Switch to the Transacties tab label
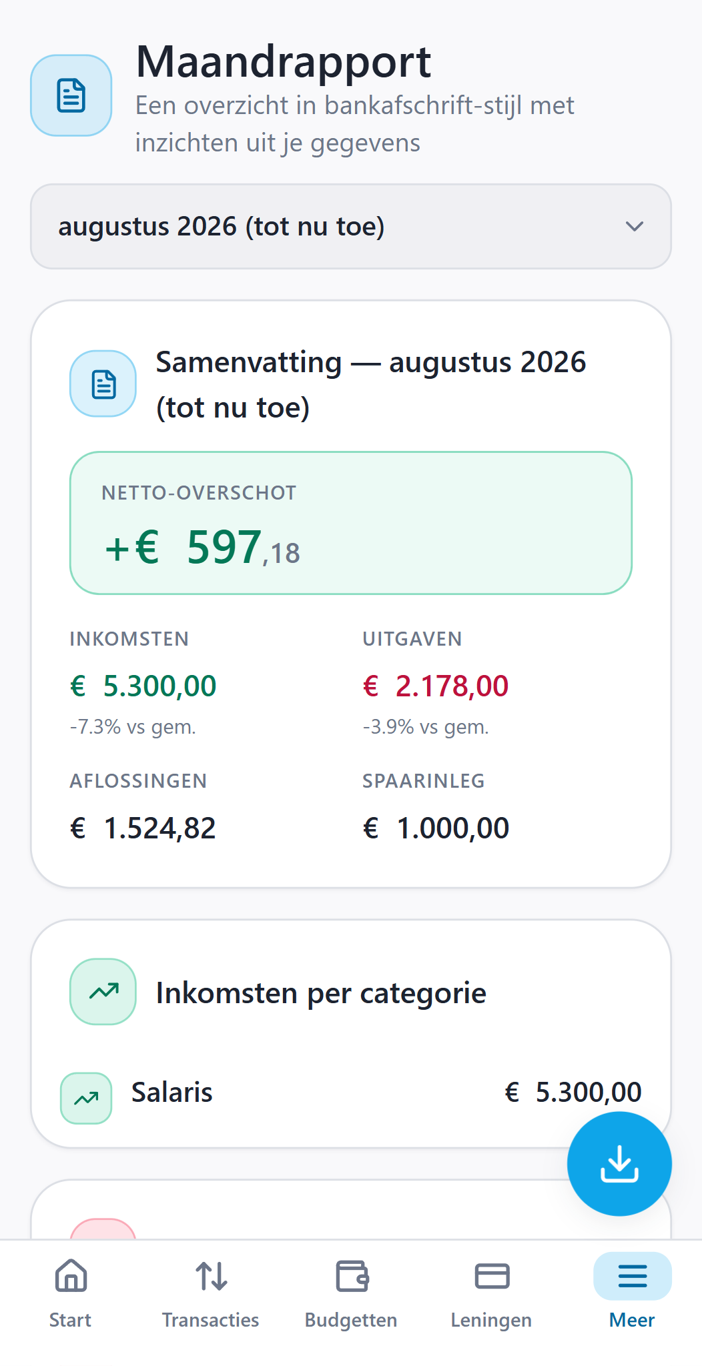This screenshot has height=1366, width=702. click(211, 1320)
